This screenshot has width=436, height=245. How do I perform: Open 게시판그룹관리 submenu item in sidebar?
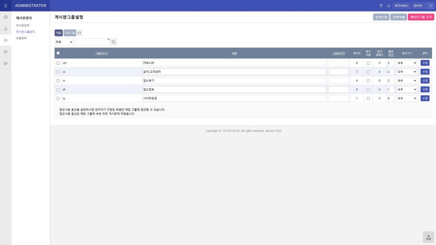[x=25, y=31]
